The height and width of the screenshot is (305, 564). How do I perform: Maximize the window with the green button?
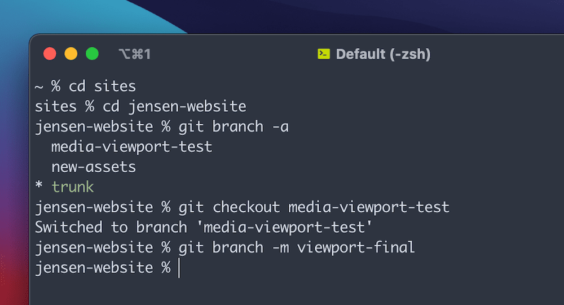[x=92, y=54]
